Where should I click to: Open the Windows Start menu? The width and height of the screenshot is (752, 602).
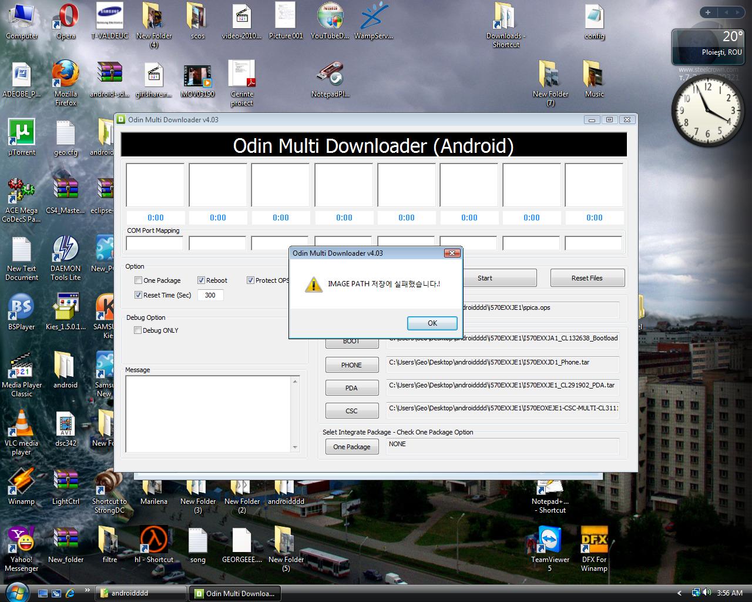15,592
